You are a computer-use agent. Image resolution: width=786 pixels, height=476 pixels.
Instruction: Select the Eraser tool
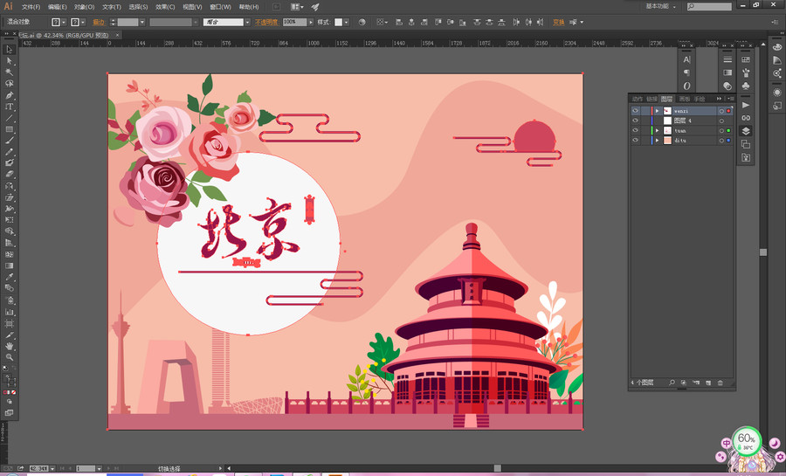[9, 175]
